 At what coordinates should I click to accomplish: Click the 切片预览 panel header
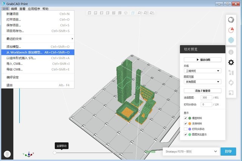203,49
